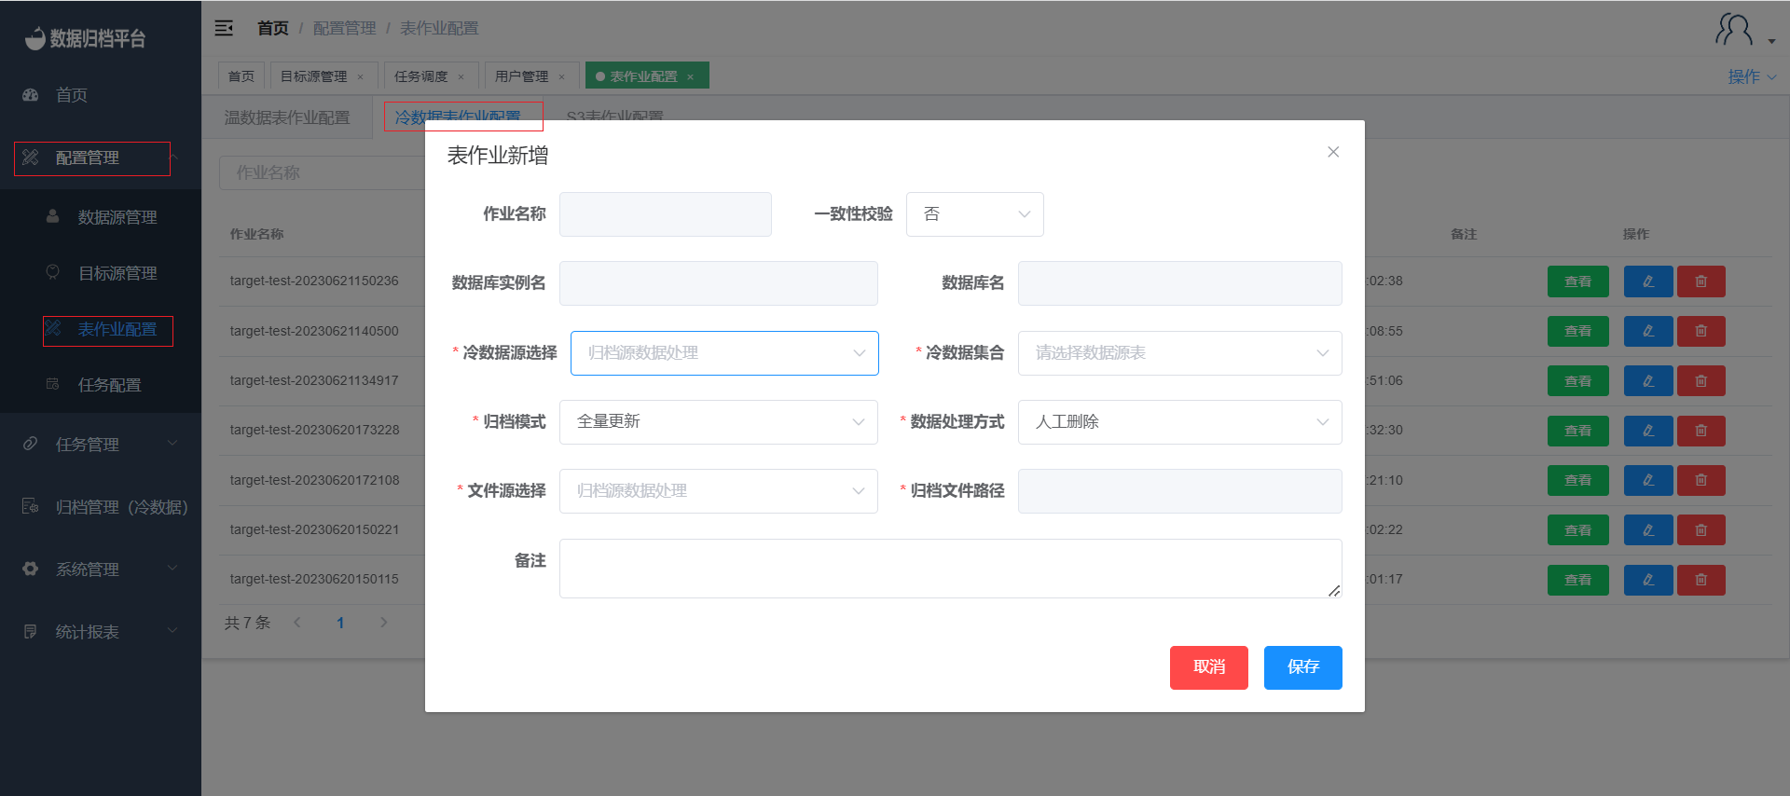Collapse 配置管理 sidebar menu

101,158
